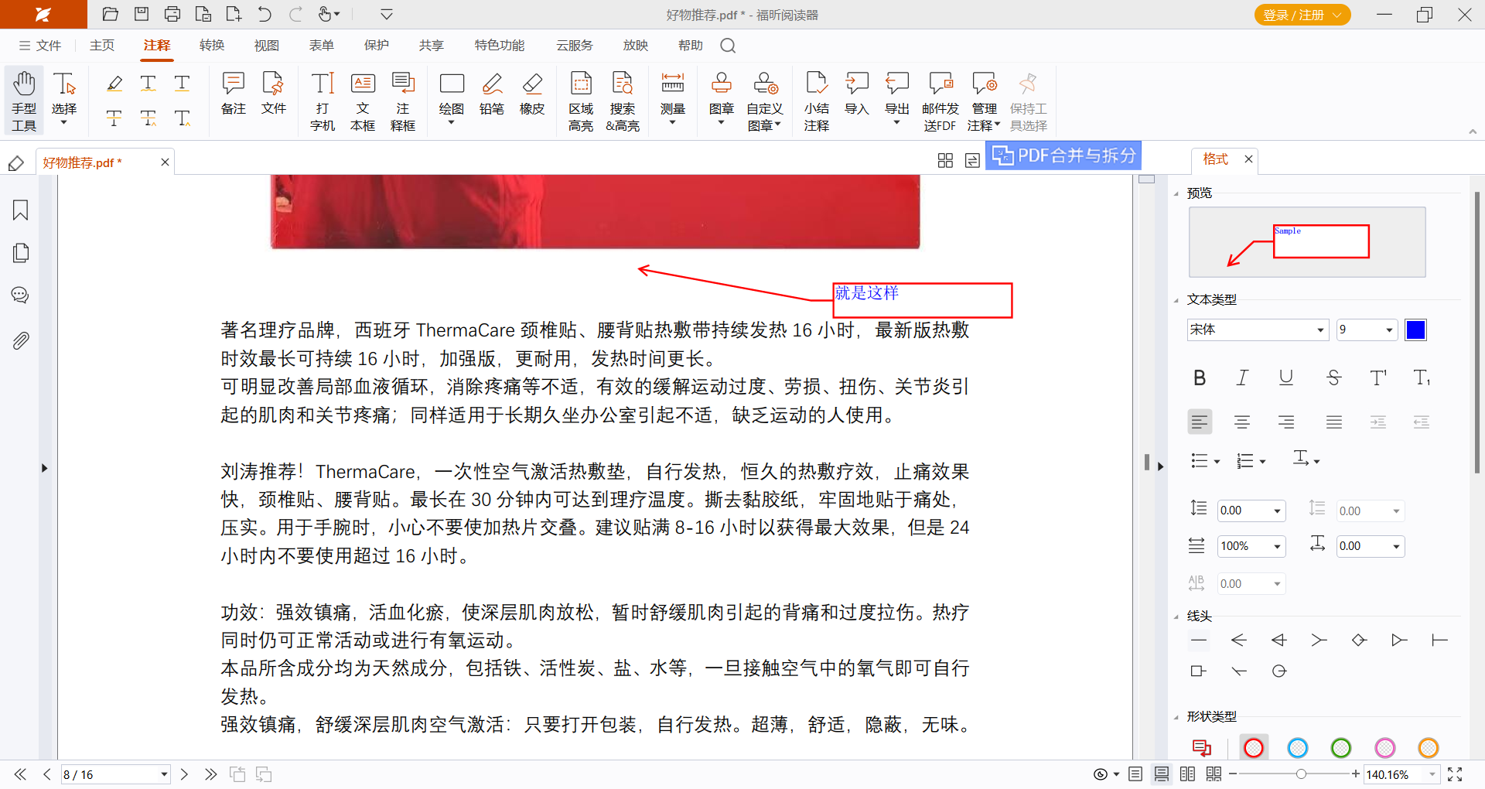Click the search magnifier in menu bar
1485x789 pixels.
pyautogui.click(x=728, y=46)
